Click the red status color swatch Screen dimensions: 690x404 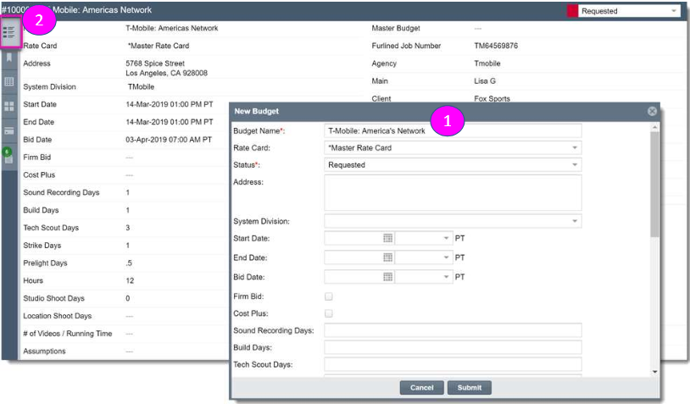click(572, 11)
